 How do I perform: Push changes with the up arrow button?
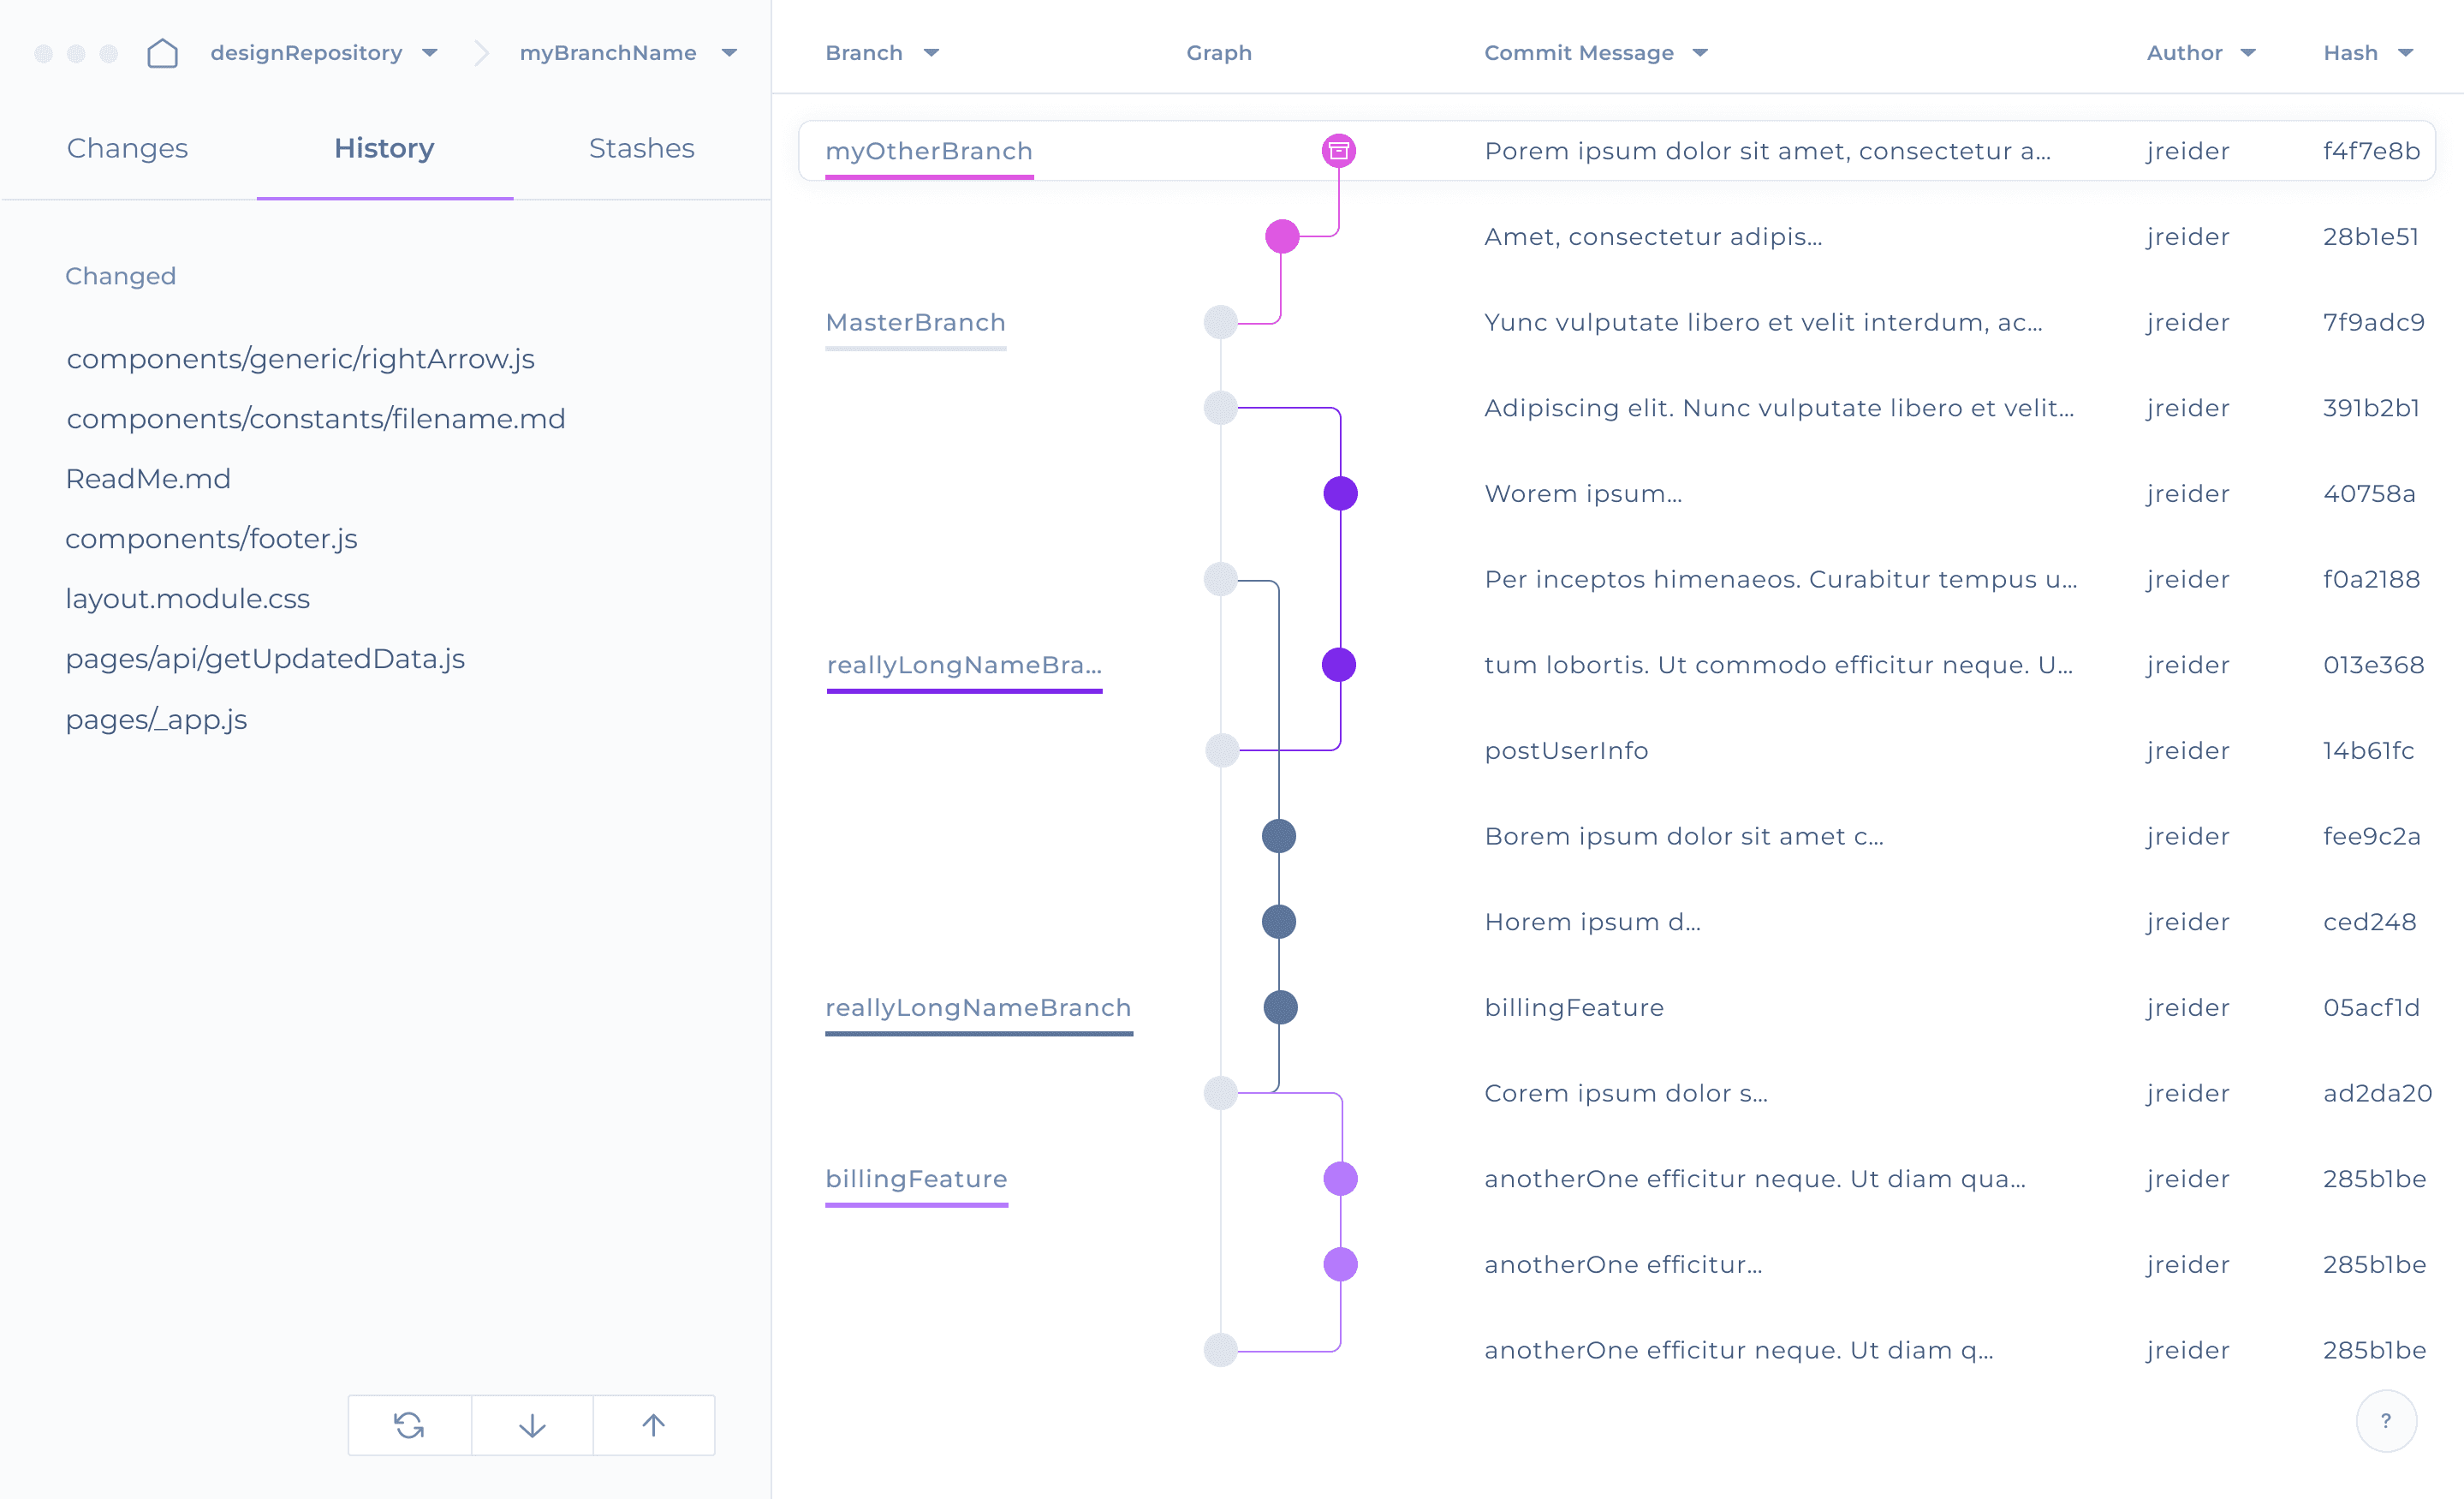click(x=654, y=1425)
